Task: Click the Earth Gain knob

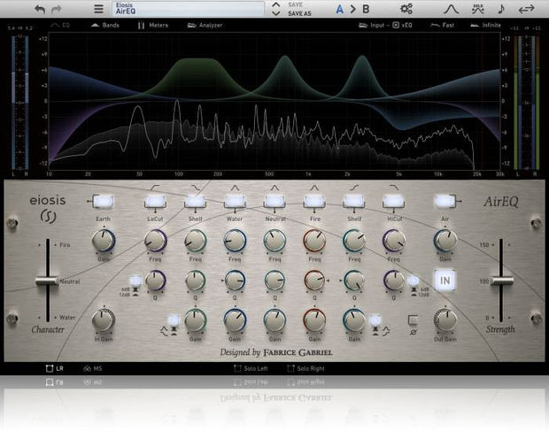Action: (104, 241)
